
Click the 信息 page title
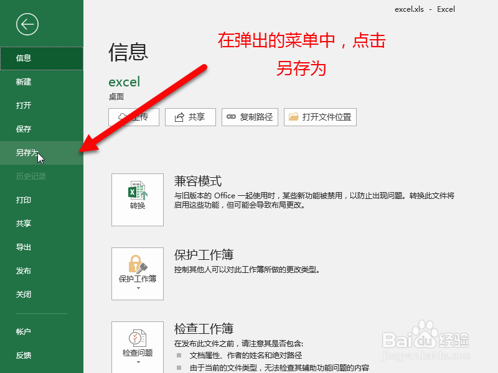point(128,52)
